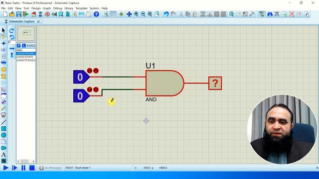Open the Debug menu

(58, 8)
